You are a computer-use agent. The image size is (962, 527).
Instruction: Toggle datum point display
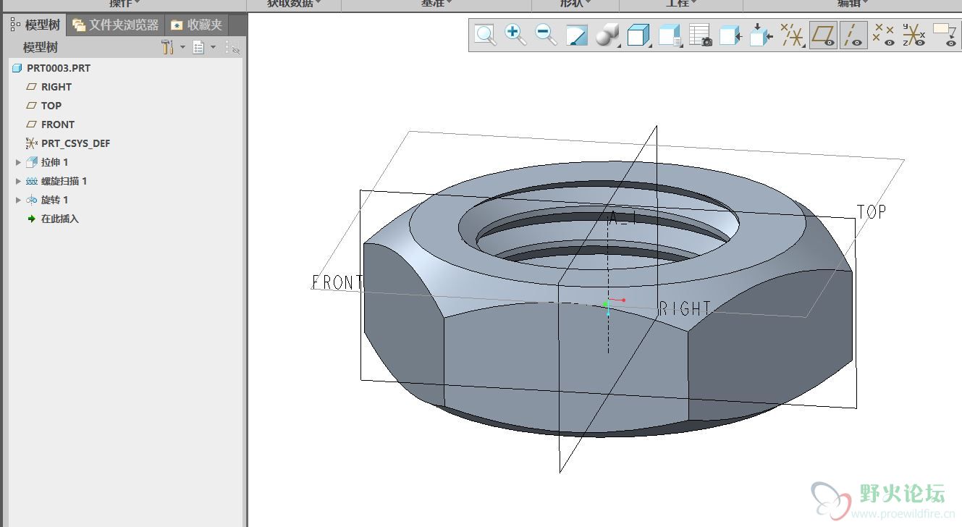[x=884, y=35]
